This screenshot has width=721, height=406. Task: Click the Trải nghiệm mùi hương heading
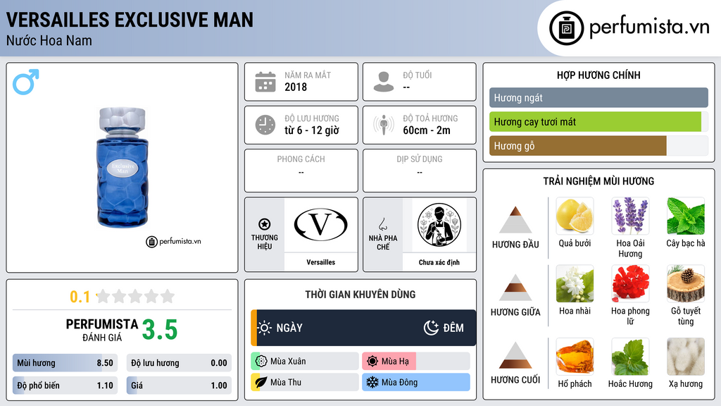[598, 181]
